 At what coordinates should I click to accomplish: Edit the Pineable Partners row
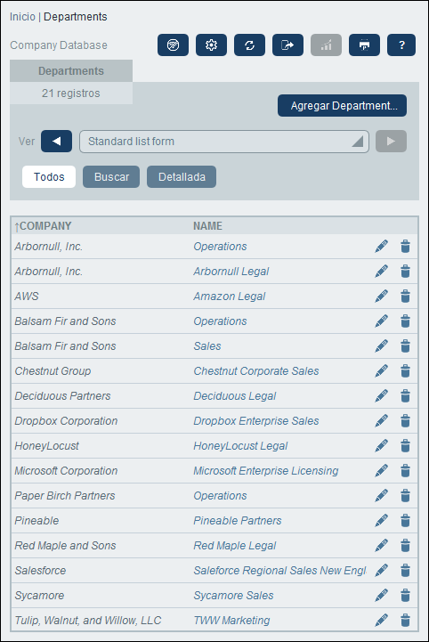click(381, 520)
